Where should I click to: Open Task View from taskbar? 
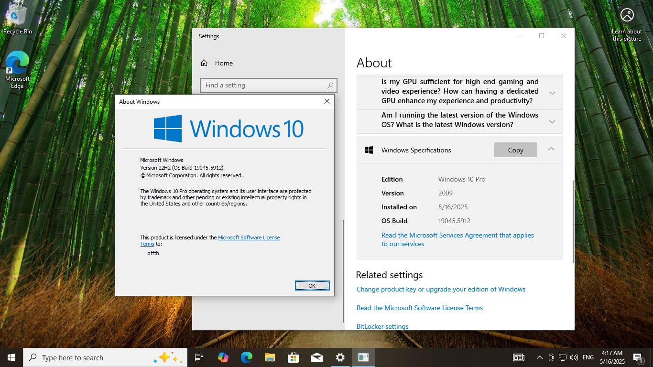tap(199, 357)
